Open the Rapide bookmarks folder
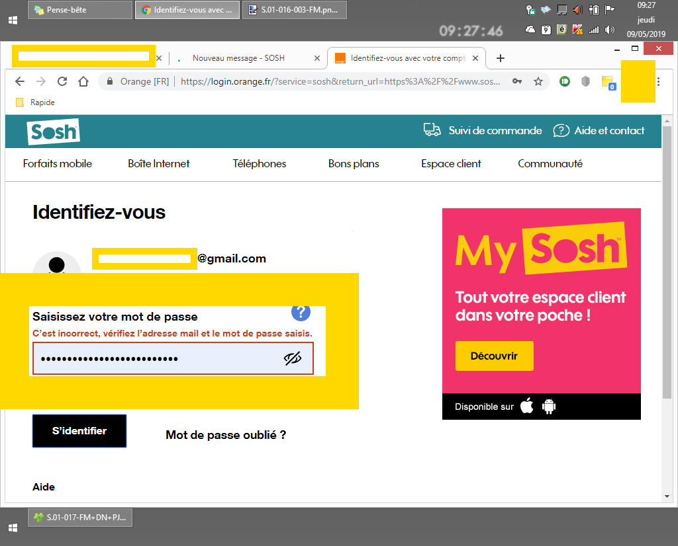The height and width of the screenshot is (546, 678). click(36, 102)
